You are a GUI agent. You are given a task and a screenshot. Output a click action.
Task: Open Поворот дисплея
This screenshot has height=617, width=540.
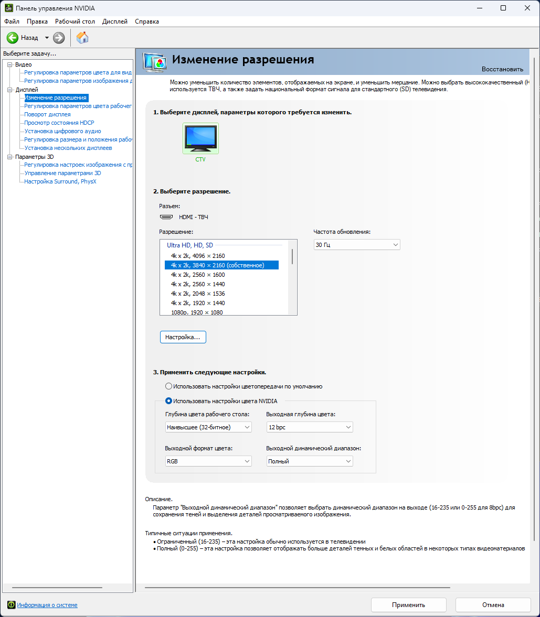click(47, 114)
